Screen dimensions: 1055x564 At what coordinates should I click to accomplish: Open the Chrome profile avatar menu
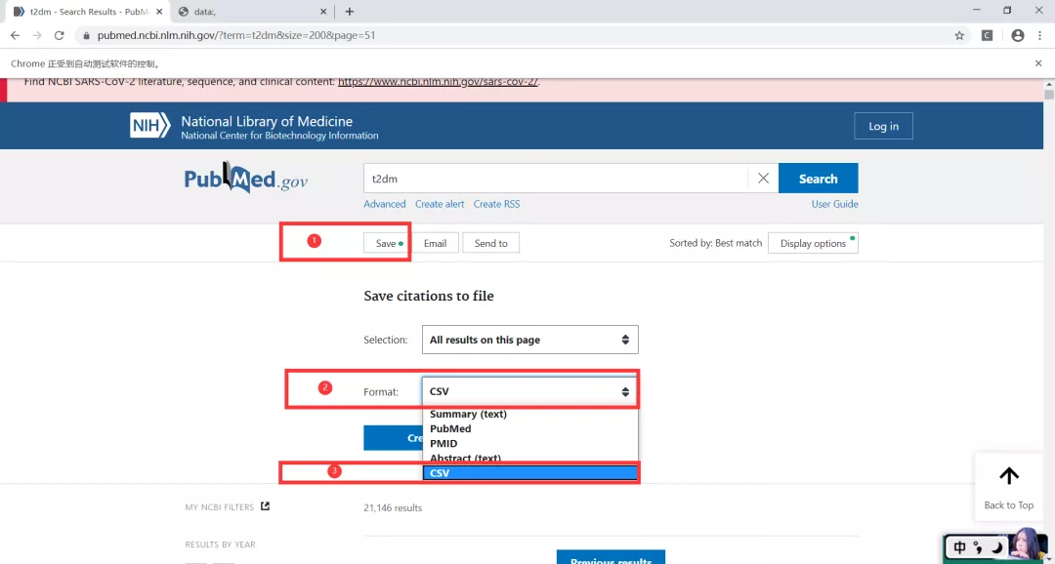tap(1017, 36)
